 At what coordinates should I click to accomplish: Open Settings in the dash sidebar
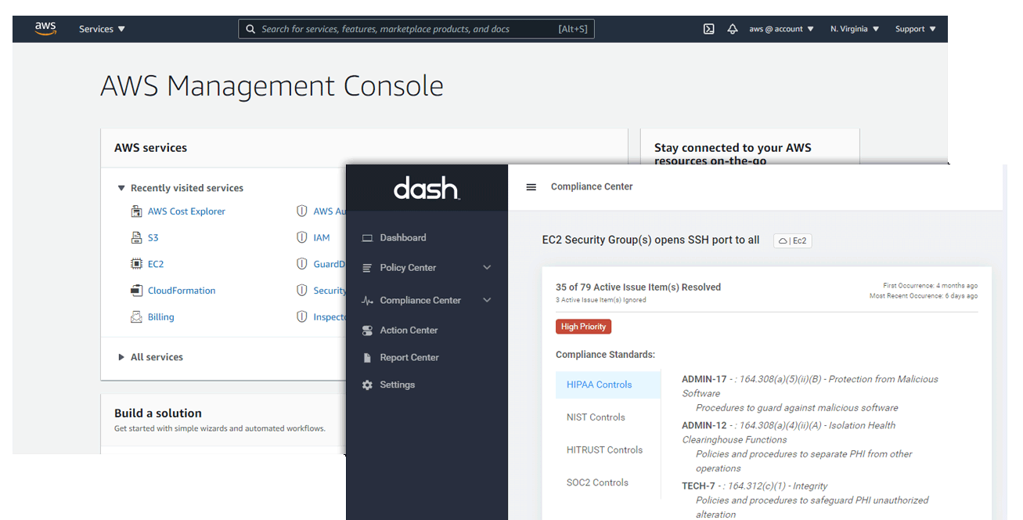[x=397, y=385]
